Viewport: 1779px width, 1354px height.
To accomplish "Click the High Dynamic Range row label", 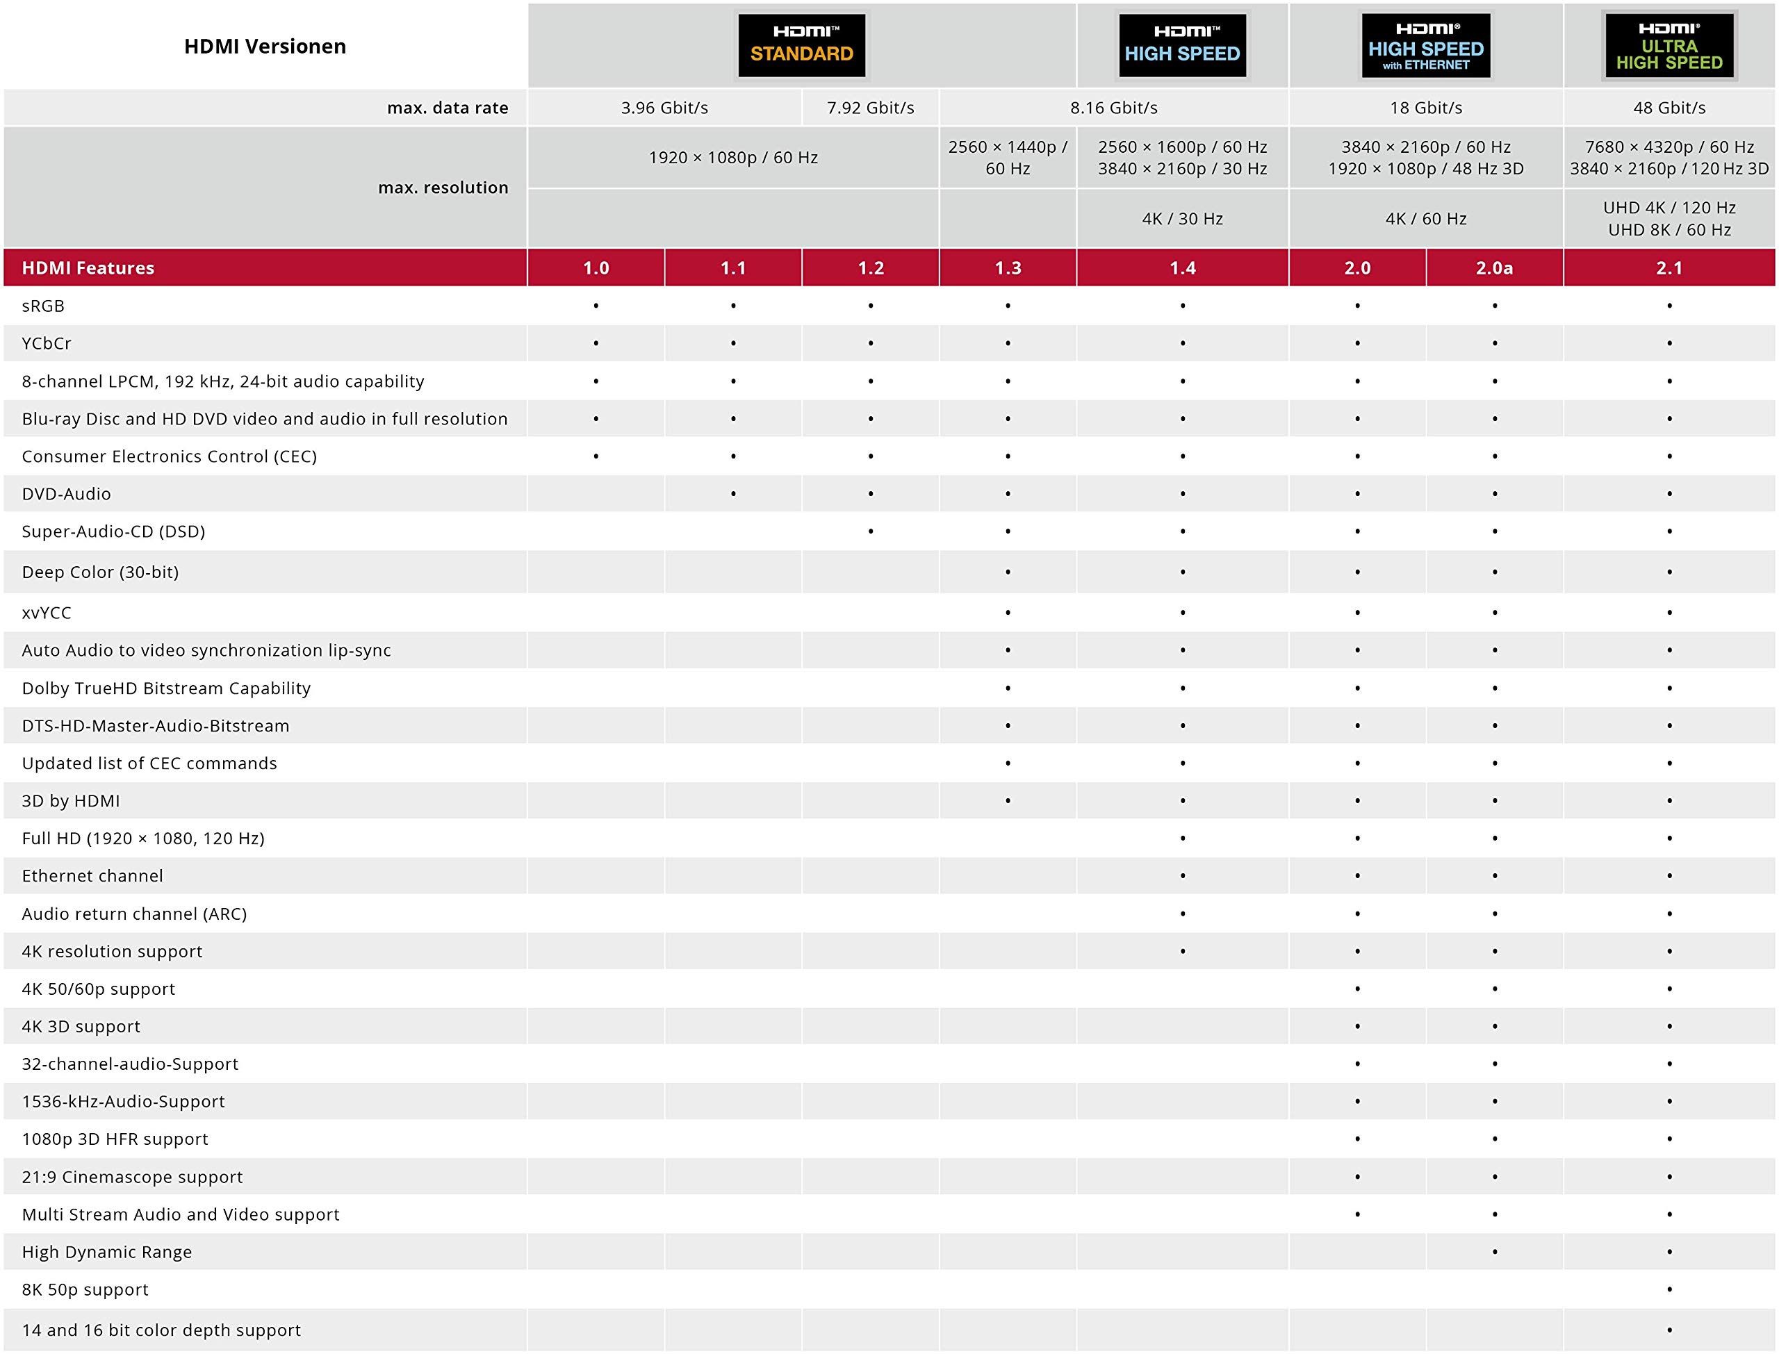I will coord(107,1252).
